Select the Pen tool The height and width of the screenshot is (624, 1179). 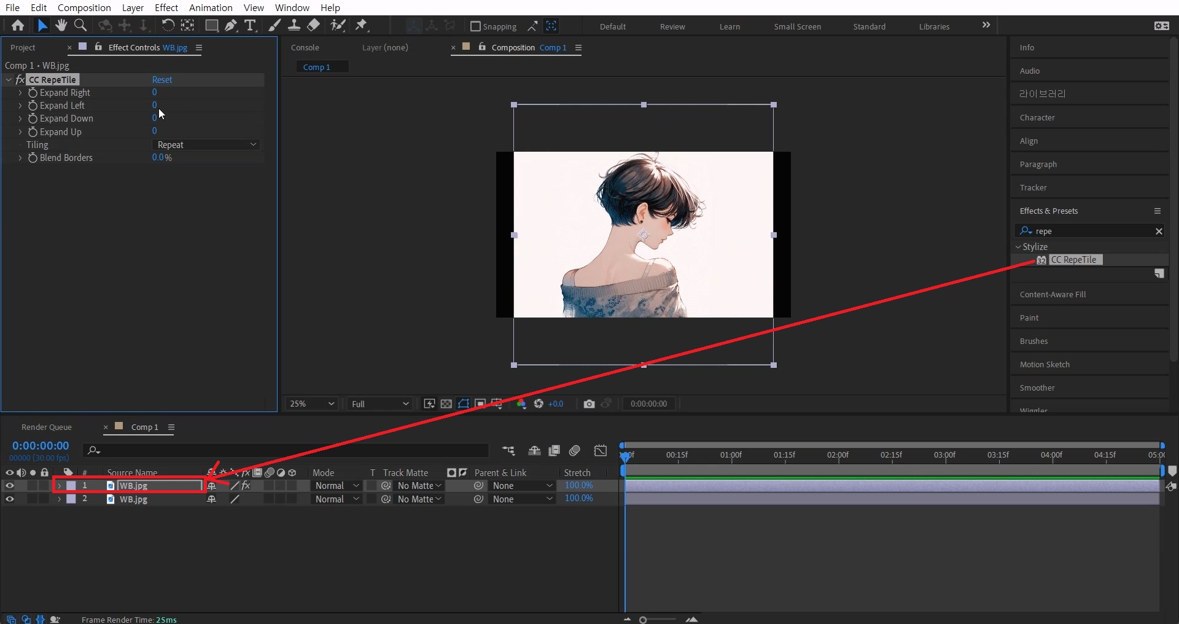231,26
